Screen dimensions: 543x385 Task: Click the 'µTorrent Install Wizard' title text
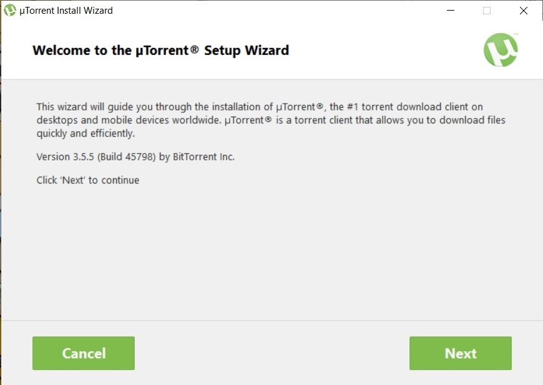tap(66, 11)
